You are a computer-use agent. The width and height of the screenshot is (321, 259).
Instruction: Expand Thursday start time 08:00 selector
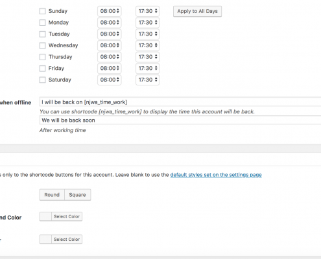click(x=110, y=57)
